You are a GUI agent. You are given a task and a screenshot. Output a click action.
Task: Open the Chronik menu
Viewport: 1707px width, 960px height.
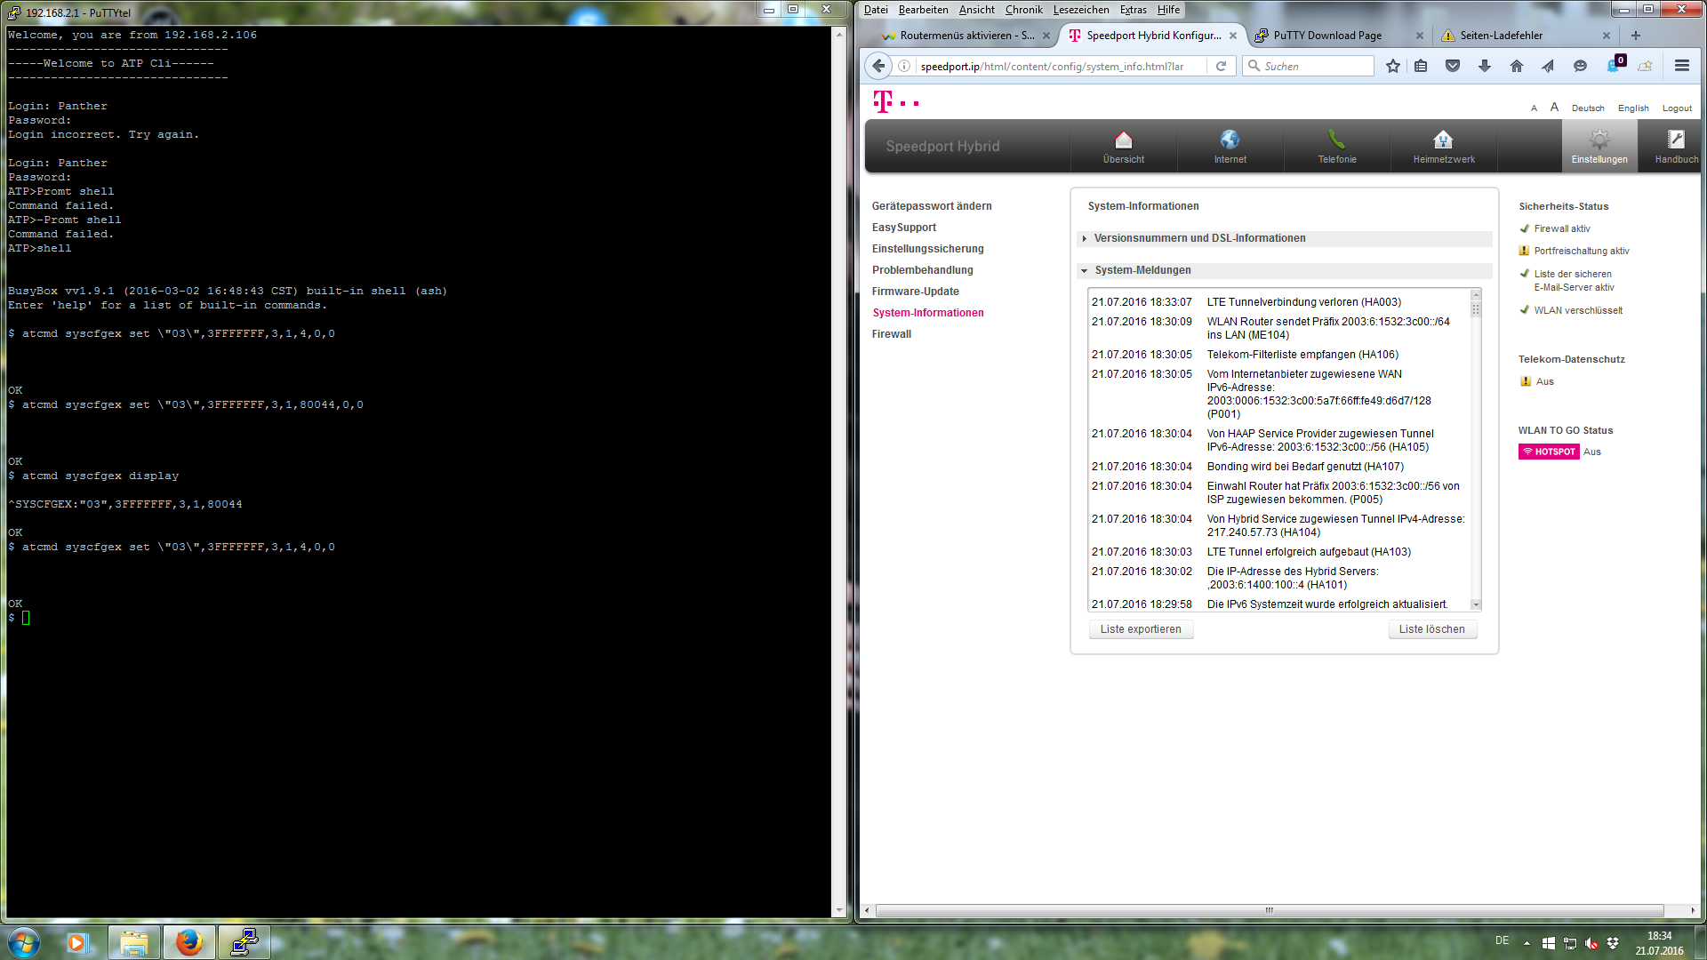(x=1024, y=10)
